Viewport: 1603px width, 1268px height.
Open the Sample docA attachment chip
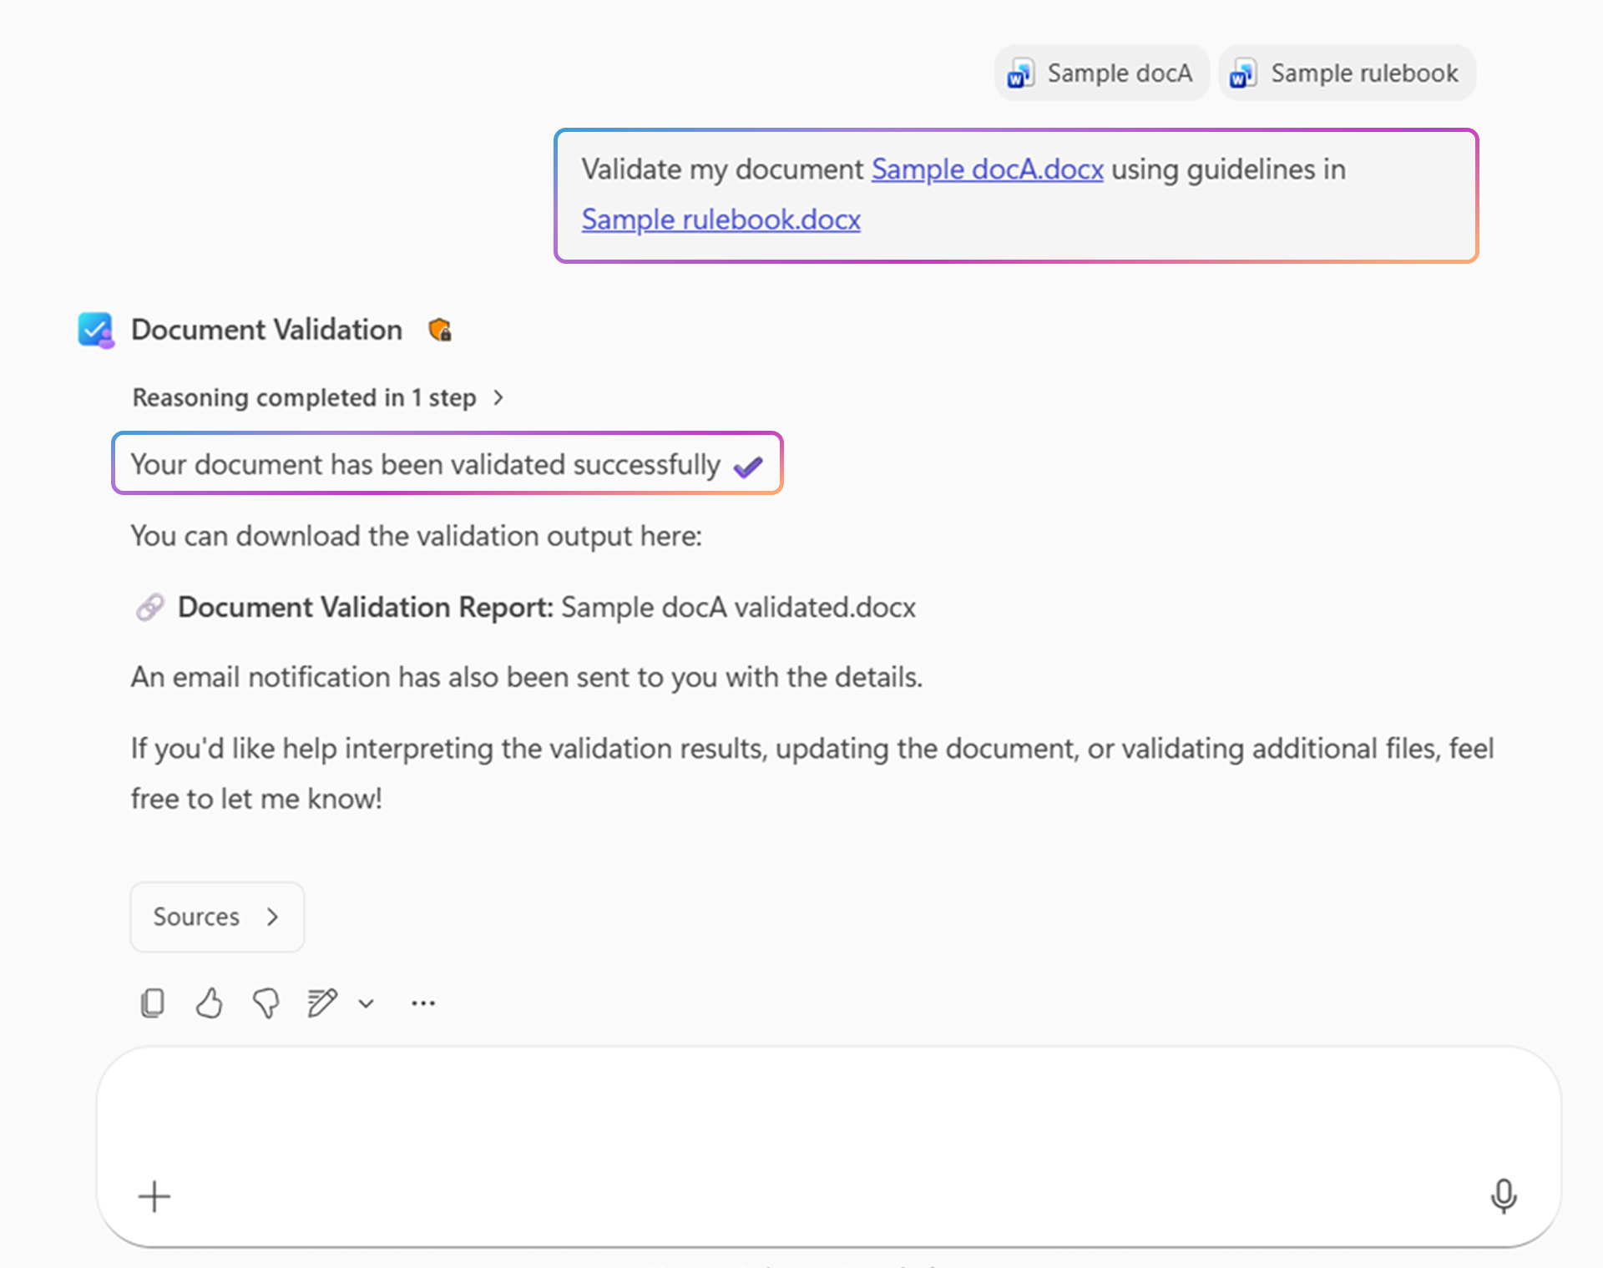pyautogui.click(x=1101, y=73)
